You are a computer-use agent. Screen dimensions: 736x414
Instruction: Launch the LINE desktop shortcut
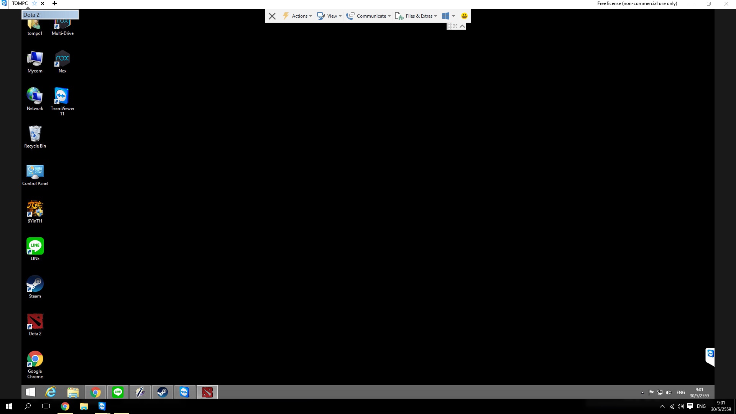35,250
